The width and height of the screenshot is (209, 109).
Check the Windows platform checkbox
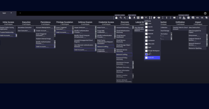click(x=146, y=30)
